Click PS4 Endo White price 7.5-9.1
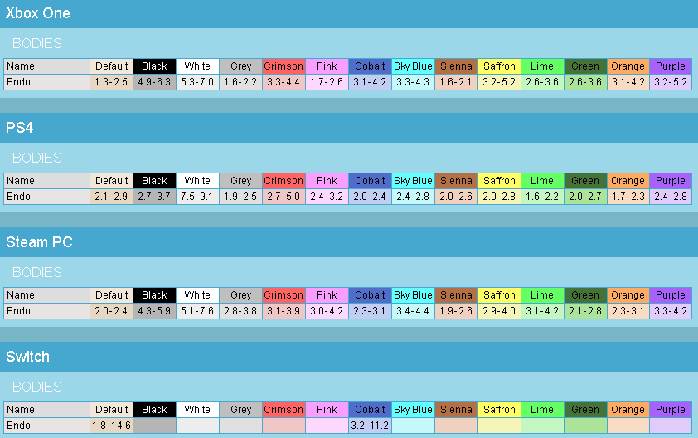This screenshot has width=698, height=438. pos(197,197)
